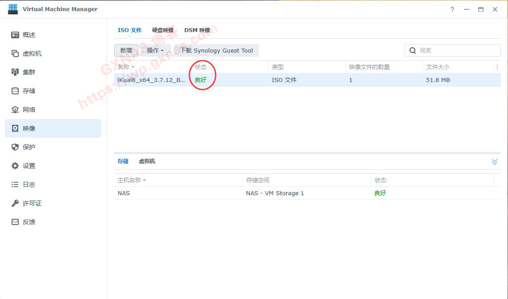Open the 许可证 license key icon
This screenshot has width=508, height=299.
15,203
